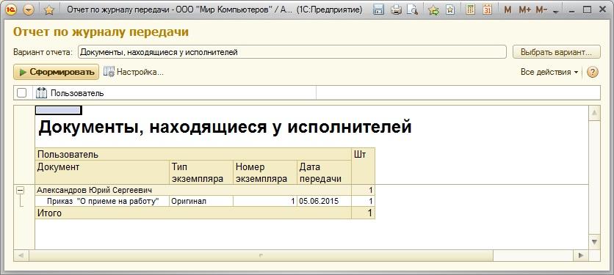Click into the 'Вариант отчета' input field
This screenshot has width=614, height=275.
point(292,52)
